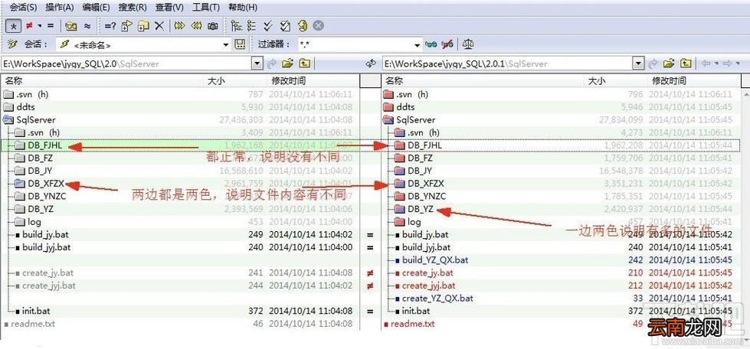Select the ddts folder in left pane

pyautogui.click(x=25, y=107)
